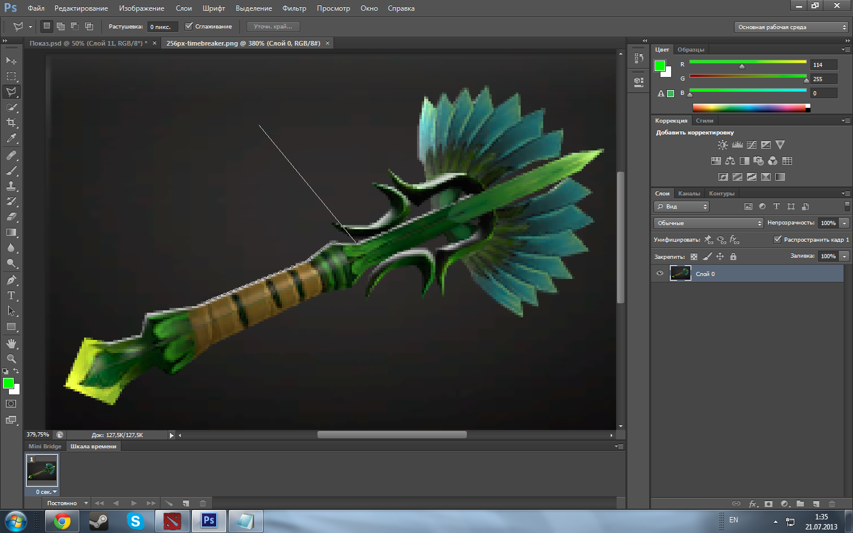
Task: Select the Eraser tool
Action: 11,217
